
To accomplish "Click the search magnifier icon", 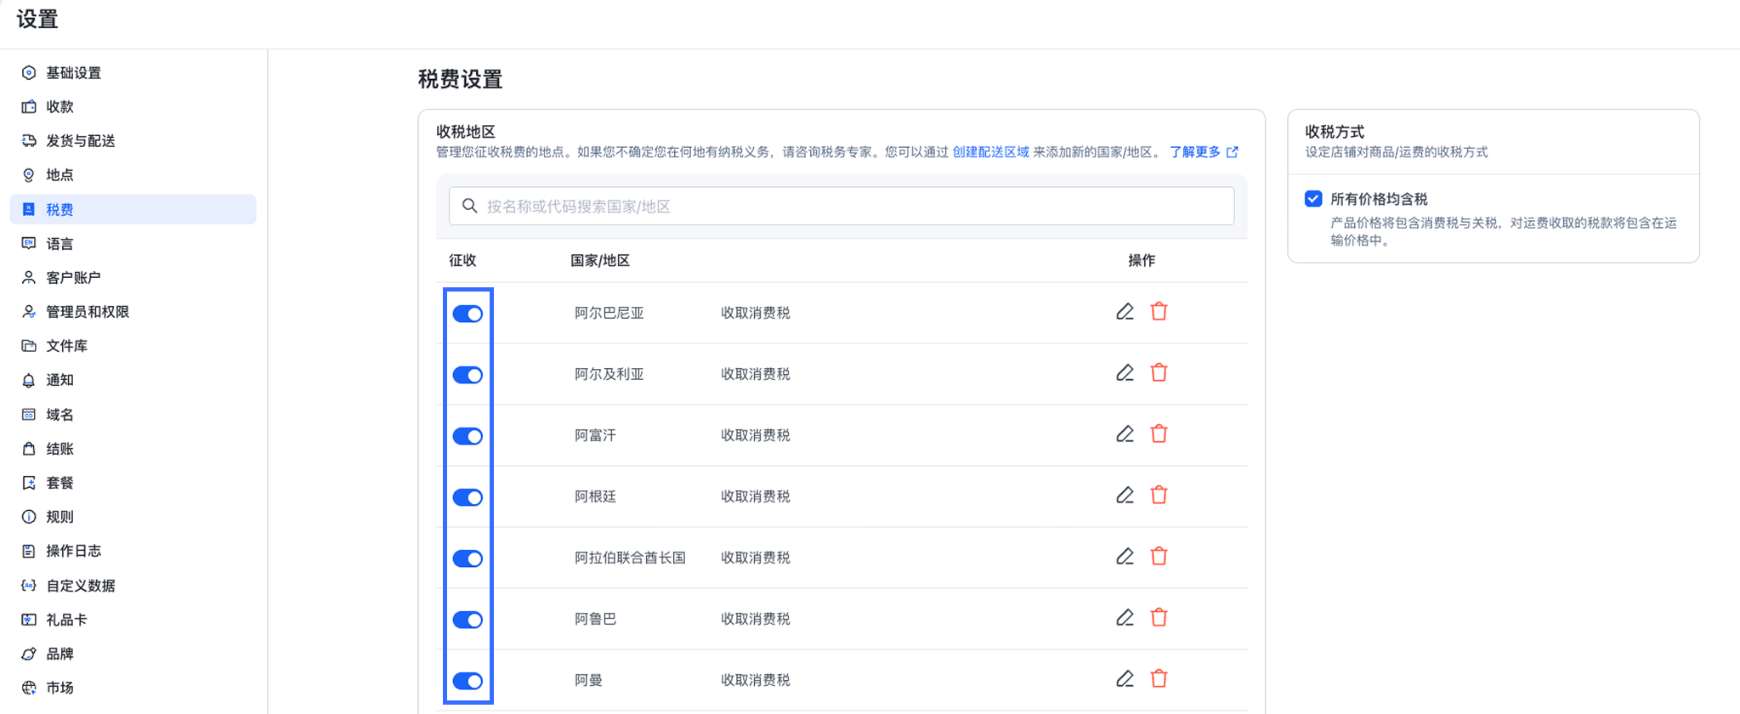I will (469, 206).
